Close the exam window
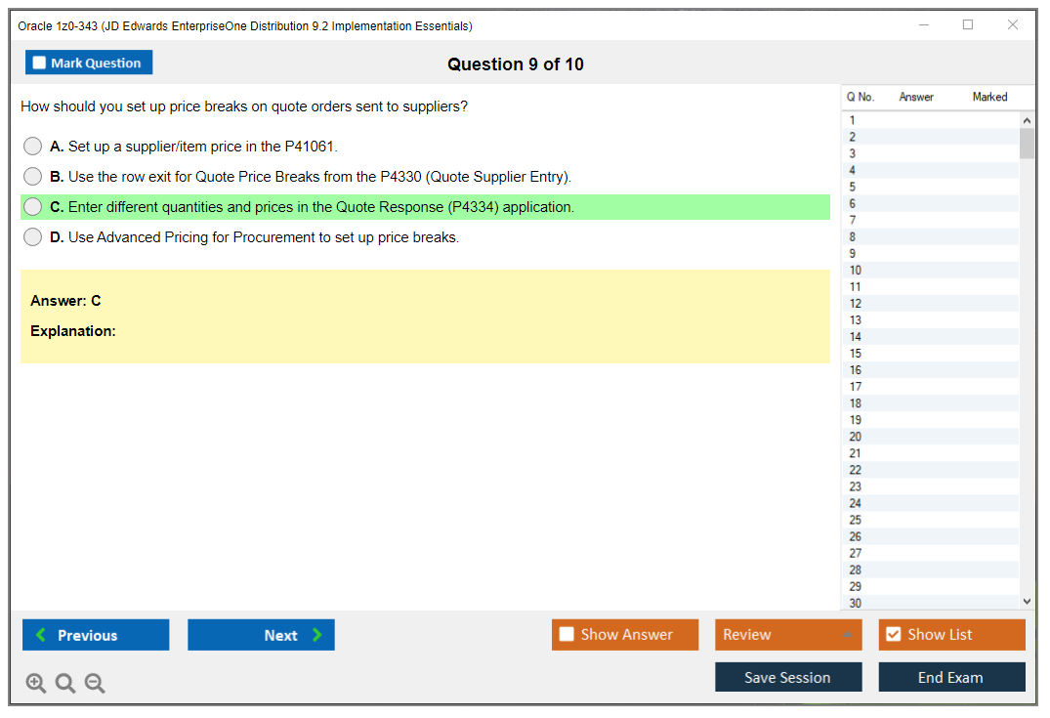The image size is (1050, 718). click(1013, 25)
